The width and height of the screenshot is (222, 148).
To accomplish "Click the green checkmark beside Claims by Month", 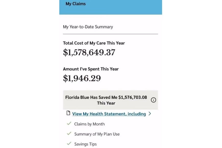I will click(69, 124).
